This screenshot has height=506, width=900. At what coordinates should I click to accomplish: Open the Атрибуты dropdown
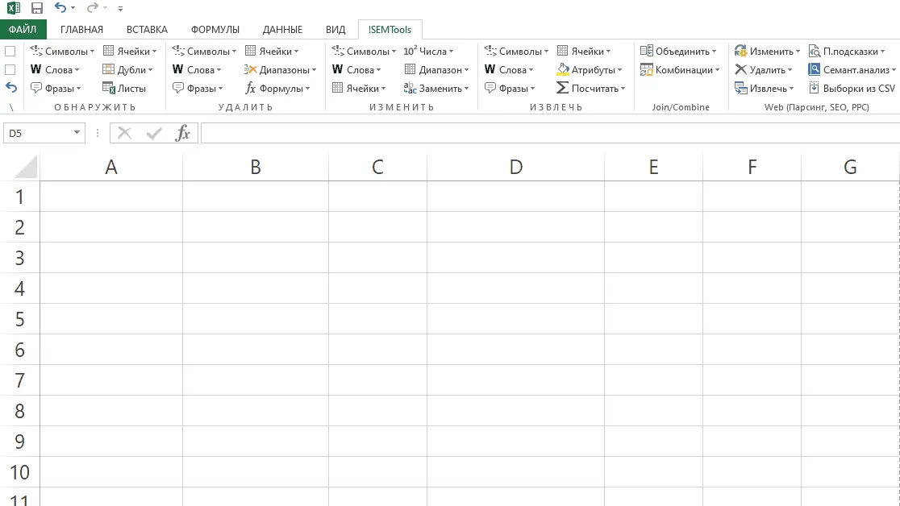tap(590, 69)
